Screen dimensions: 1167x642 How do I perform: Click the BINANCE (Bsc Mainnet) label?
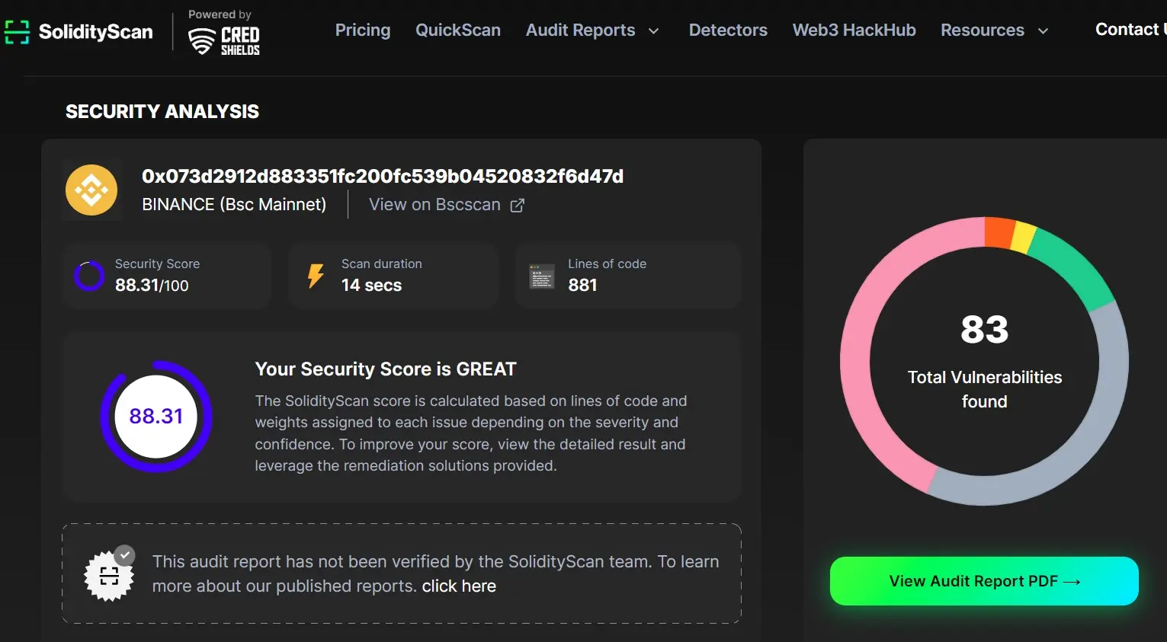click(x=234, y=205)
